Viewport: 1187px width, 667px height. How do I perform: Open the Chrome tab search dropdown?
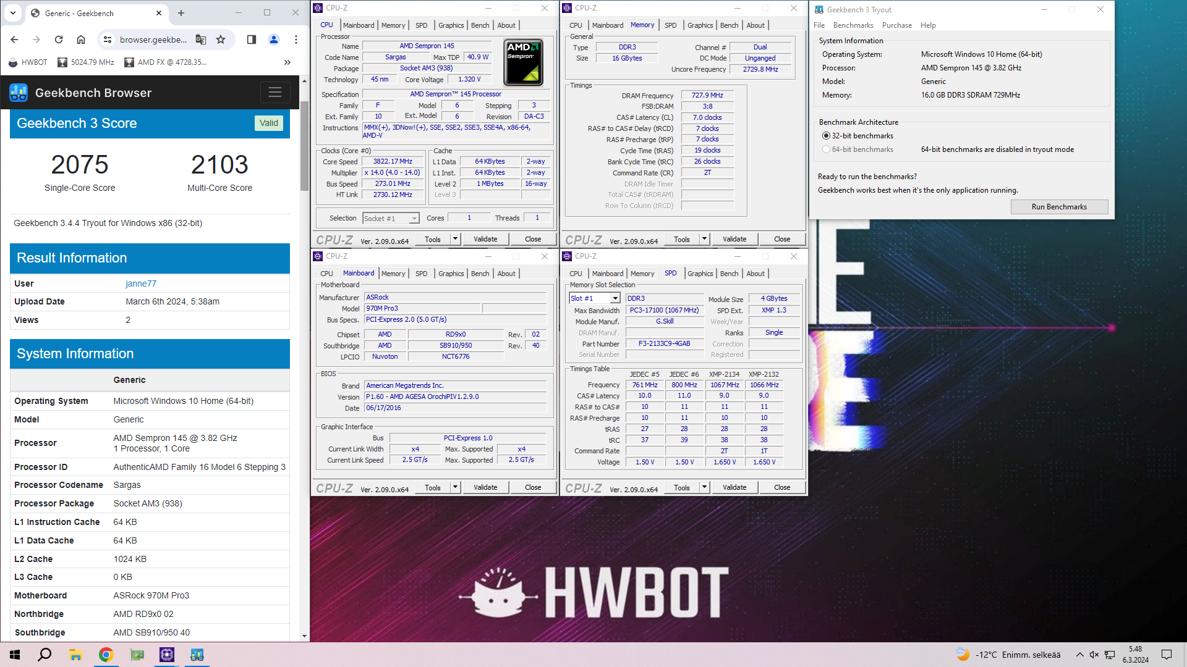tap(13, 13)
